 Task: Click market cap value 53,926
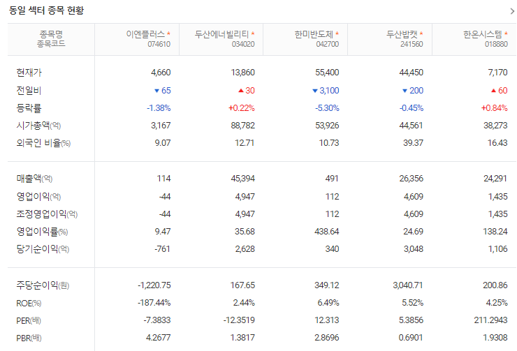pyautogui.click(x=327, y=126)
